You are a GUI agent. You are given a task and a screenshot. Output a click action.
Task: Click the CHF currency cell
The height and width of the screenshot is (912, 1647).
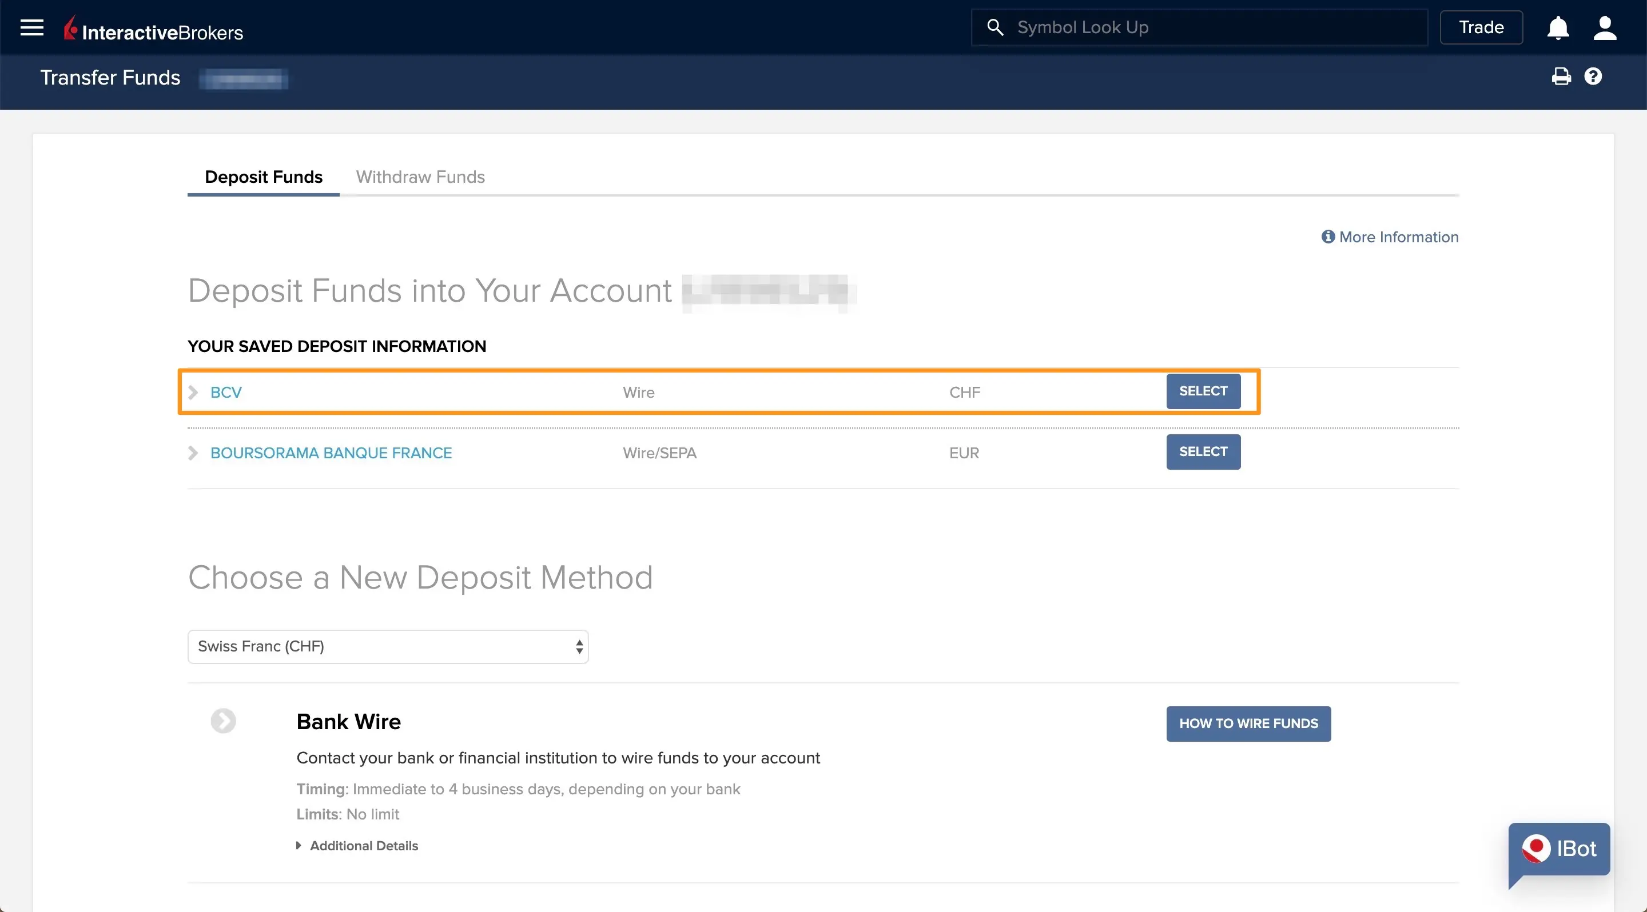point(964,392)
